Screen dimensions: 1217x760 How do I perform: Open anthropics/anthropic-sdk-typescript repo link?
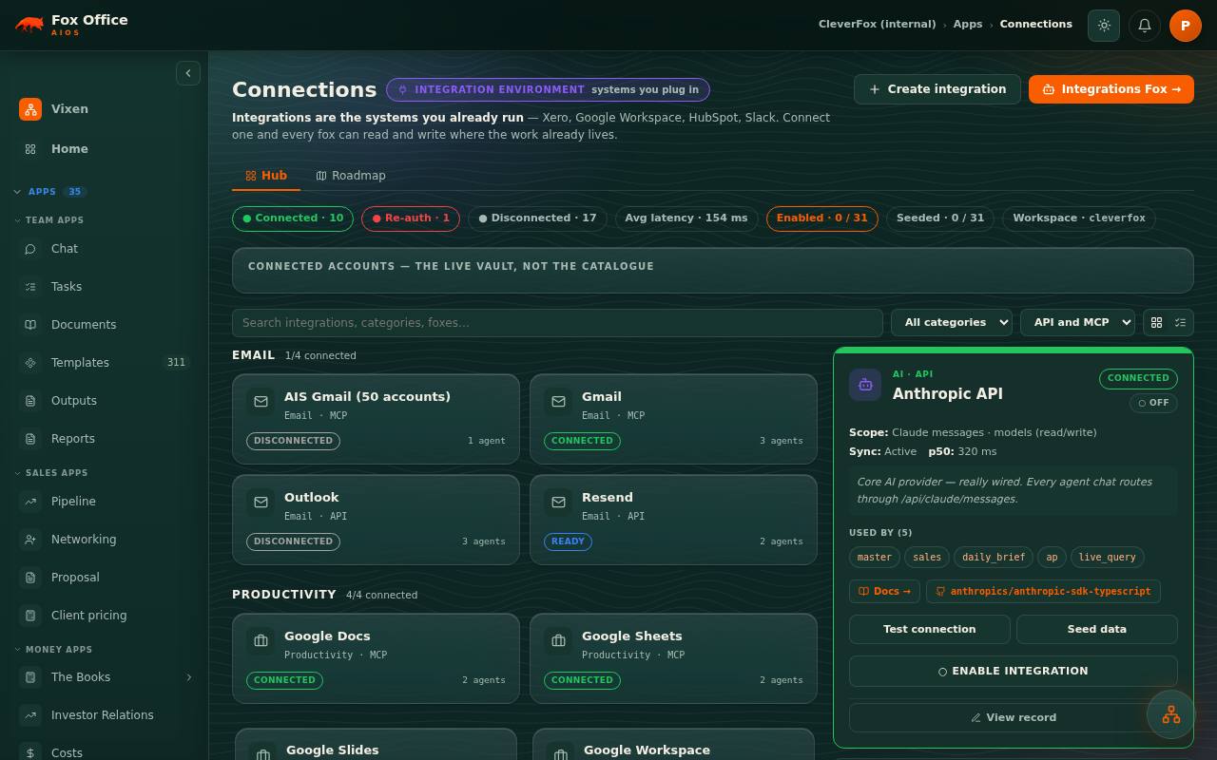[1043, 592]
